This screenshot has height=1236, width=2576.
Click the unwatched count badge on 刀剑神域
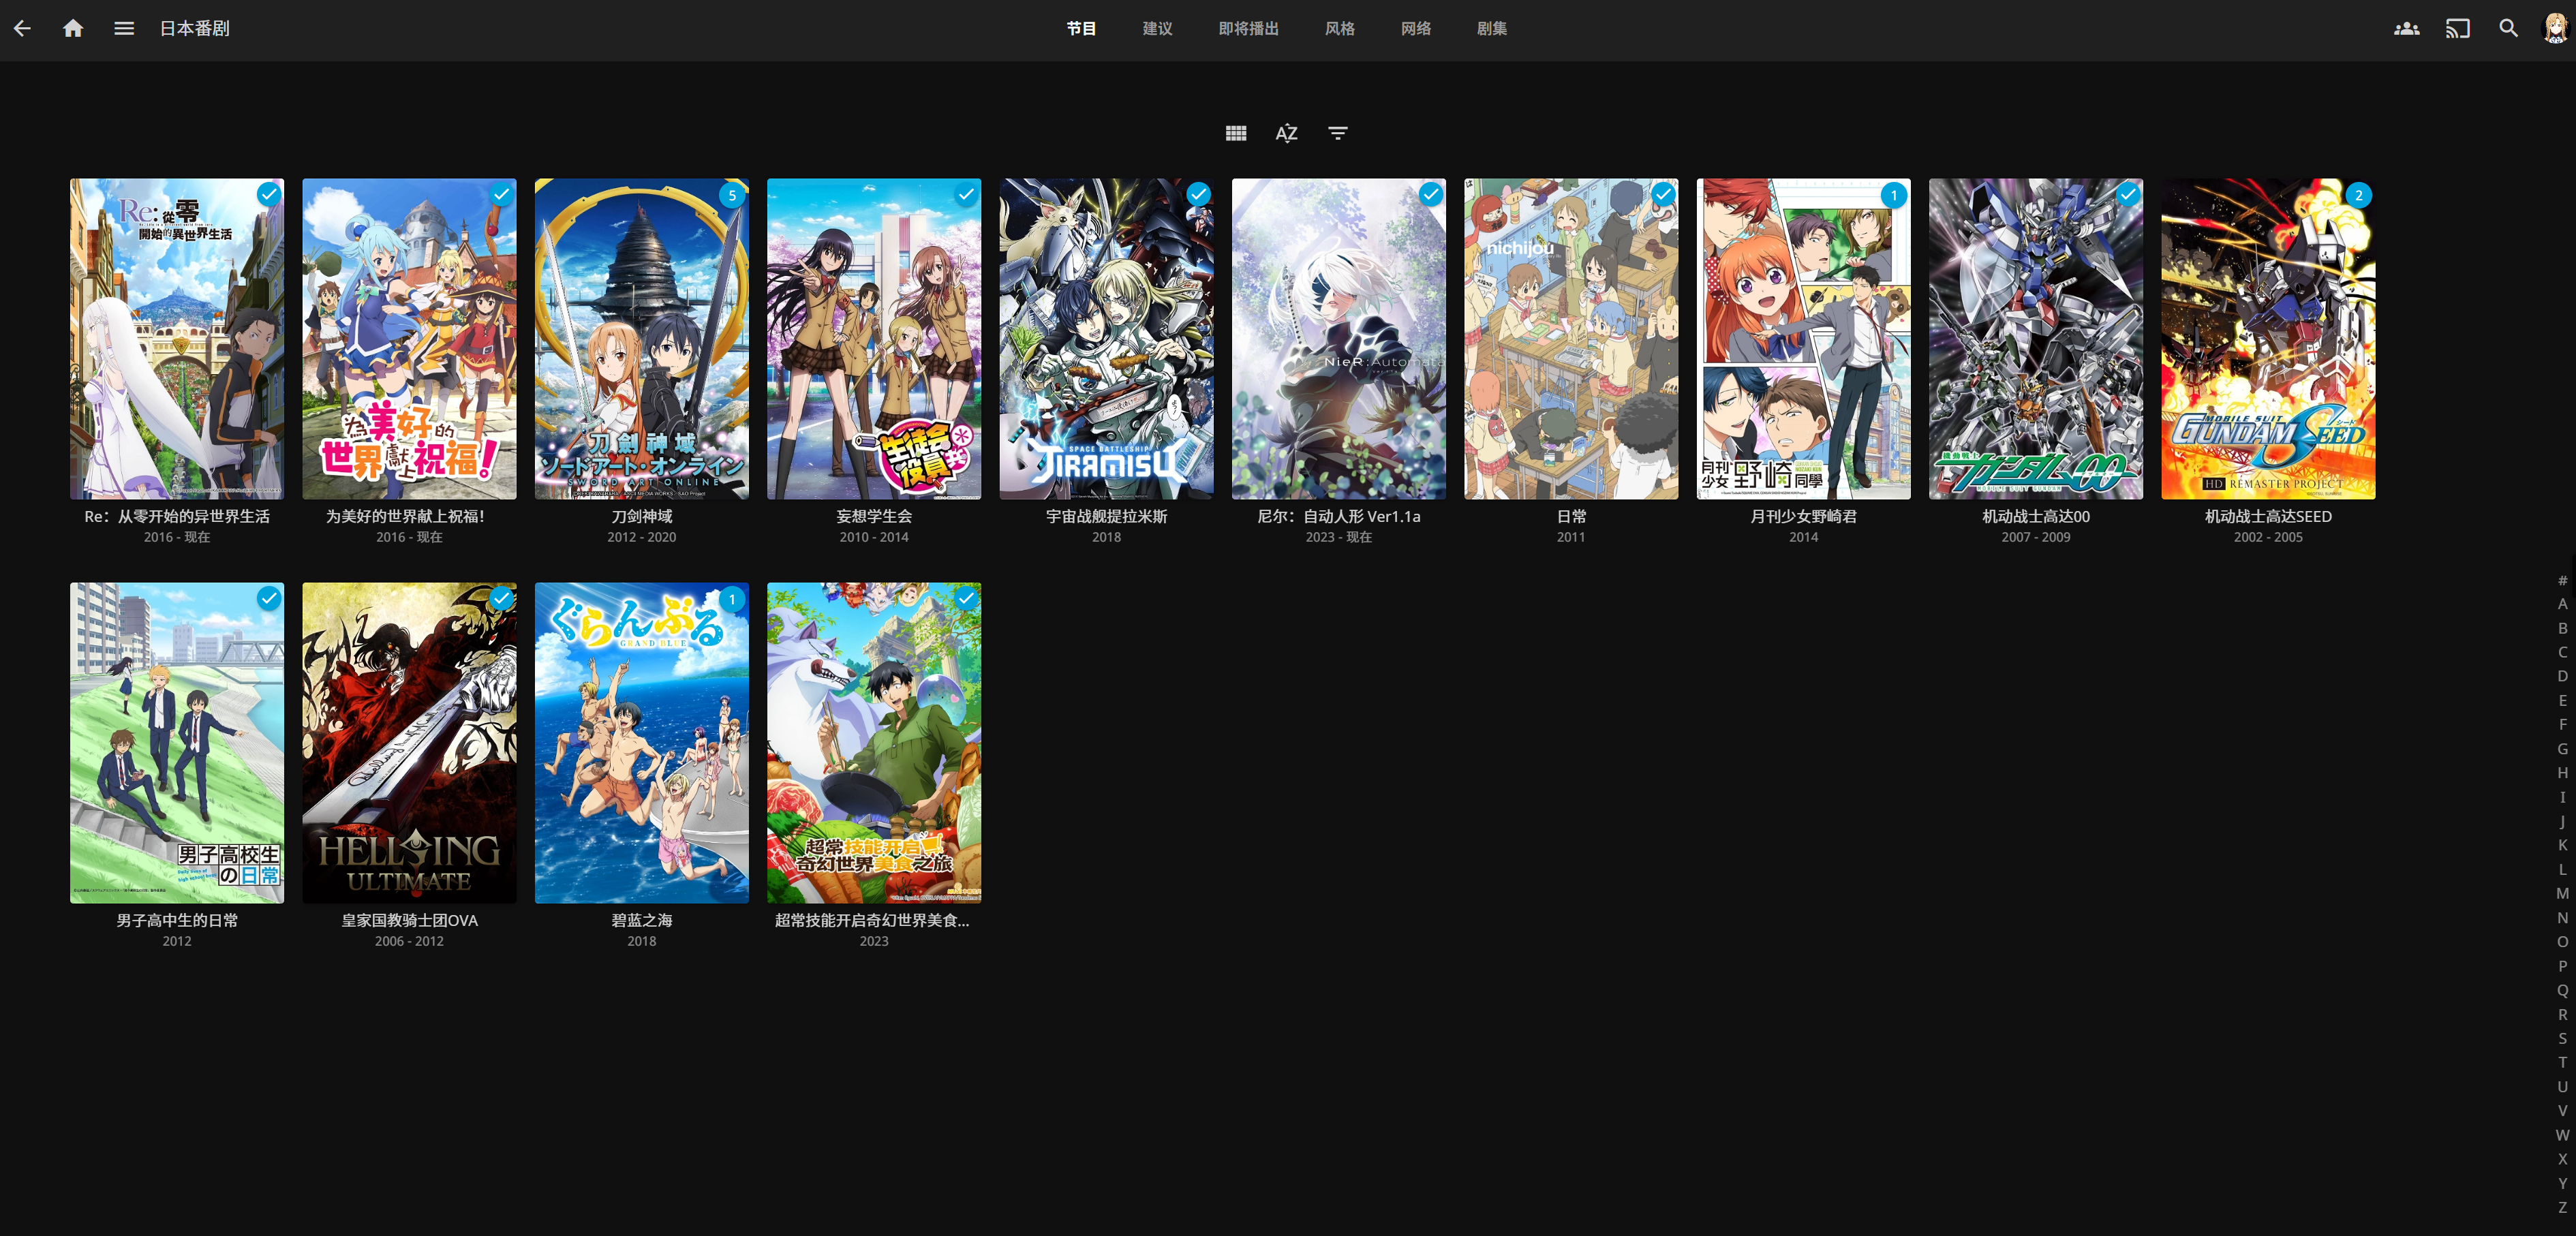click(733, 195)
